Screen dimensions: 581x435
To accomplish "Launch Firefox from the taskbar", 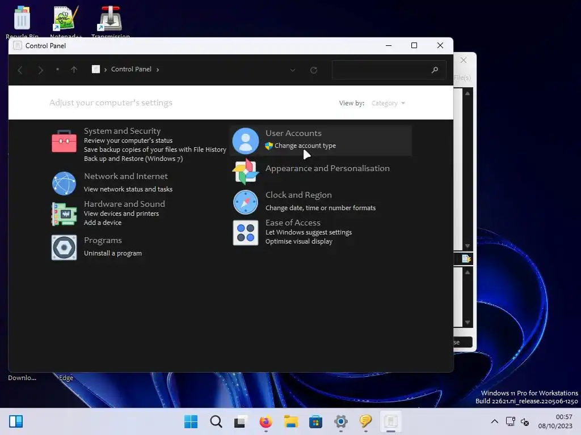I will [266, 421].
